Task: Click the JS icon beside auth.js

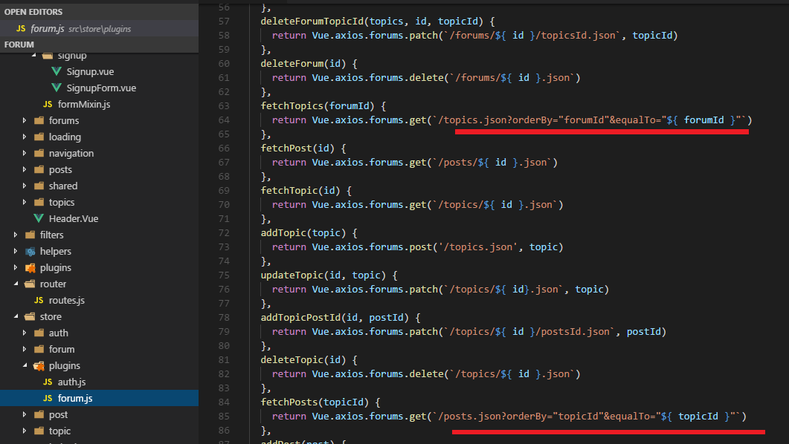Action: [x=48, y=382]
